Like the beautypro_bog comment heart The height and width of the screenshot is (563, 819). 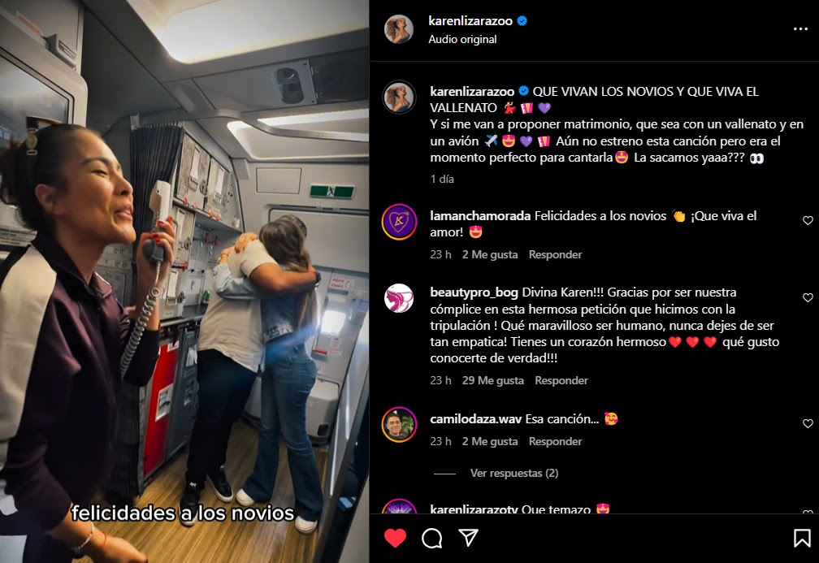(x=808, y=297)
